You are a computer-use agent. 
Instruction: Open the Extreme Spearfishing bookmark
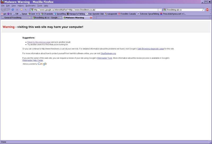click(x=148, y=14)
